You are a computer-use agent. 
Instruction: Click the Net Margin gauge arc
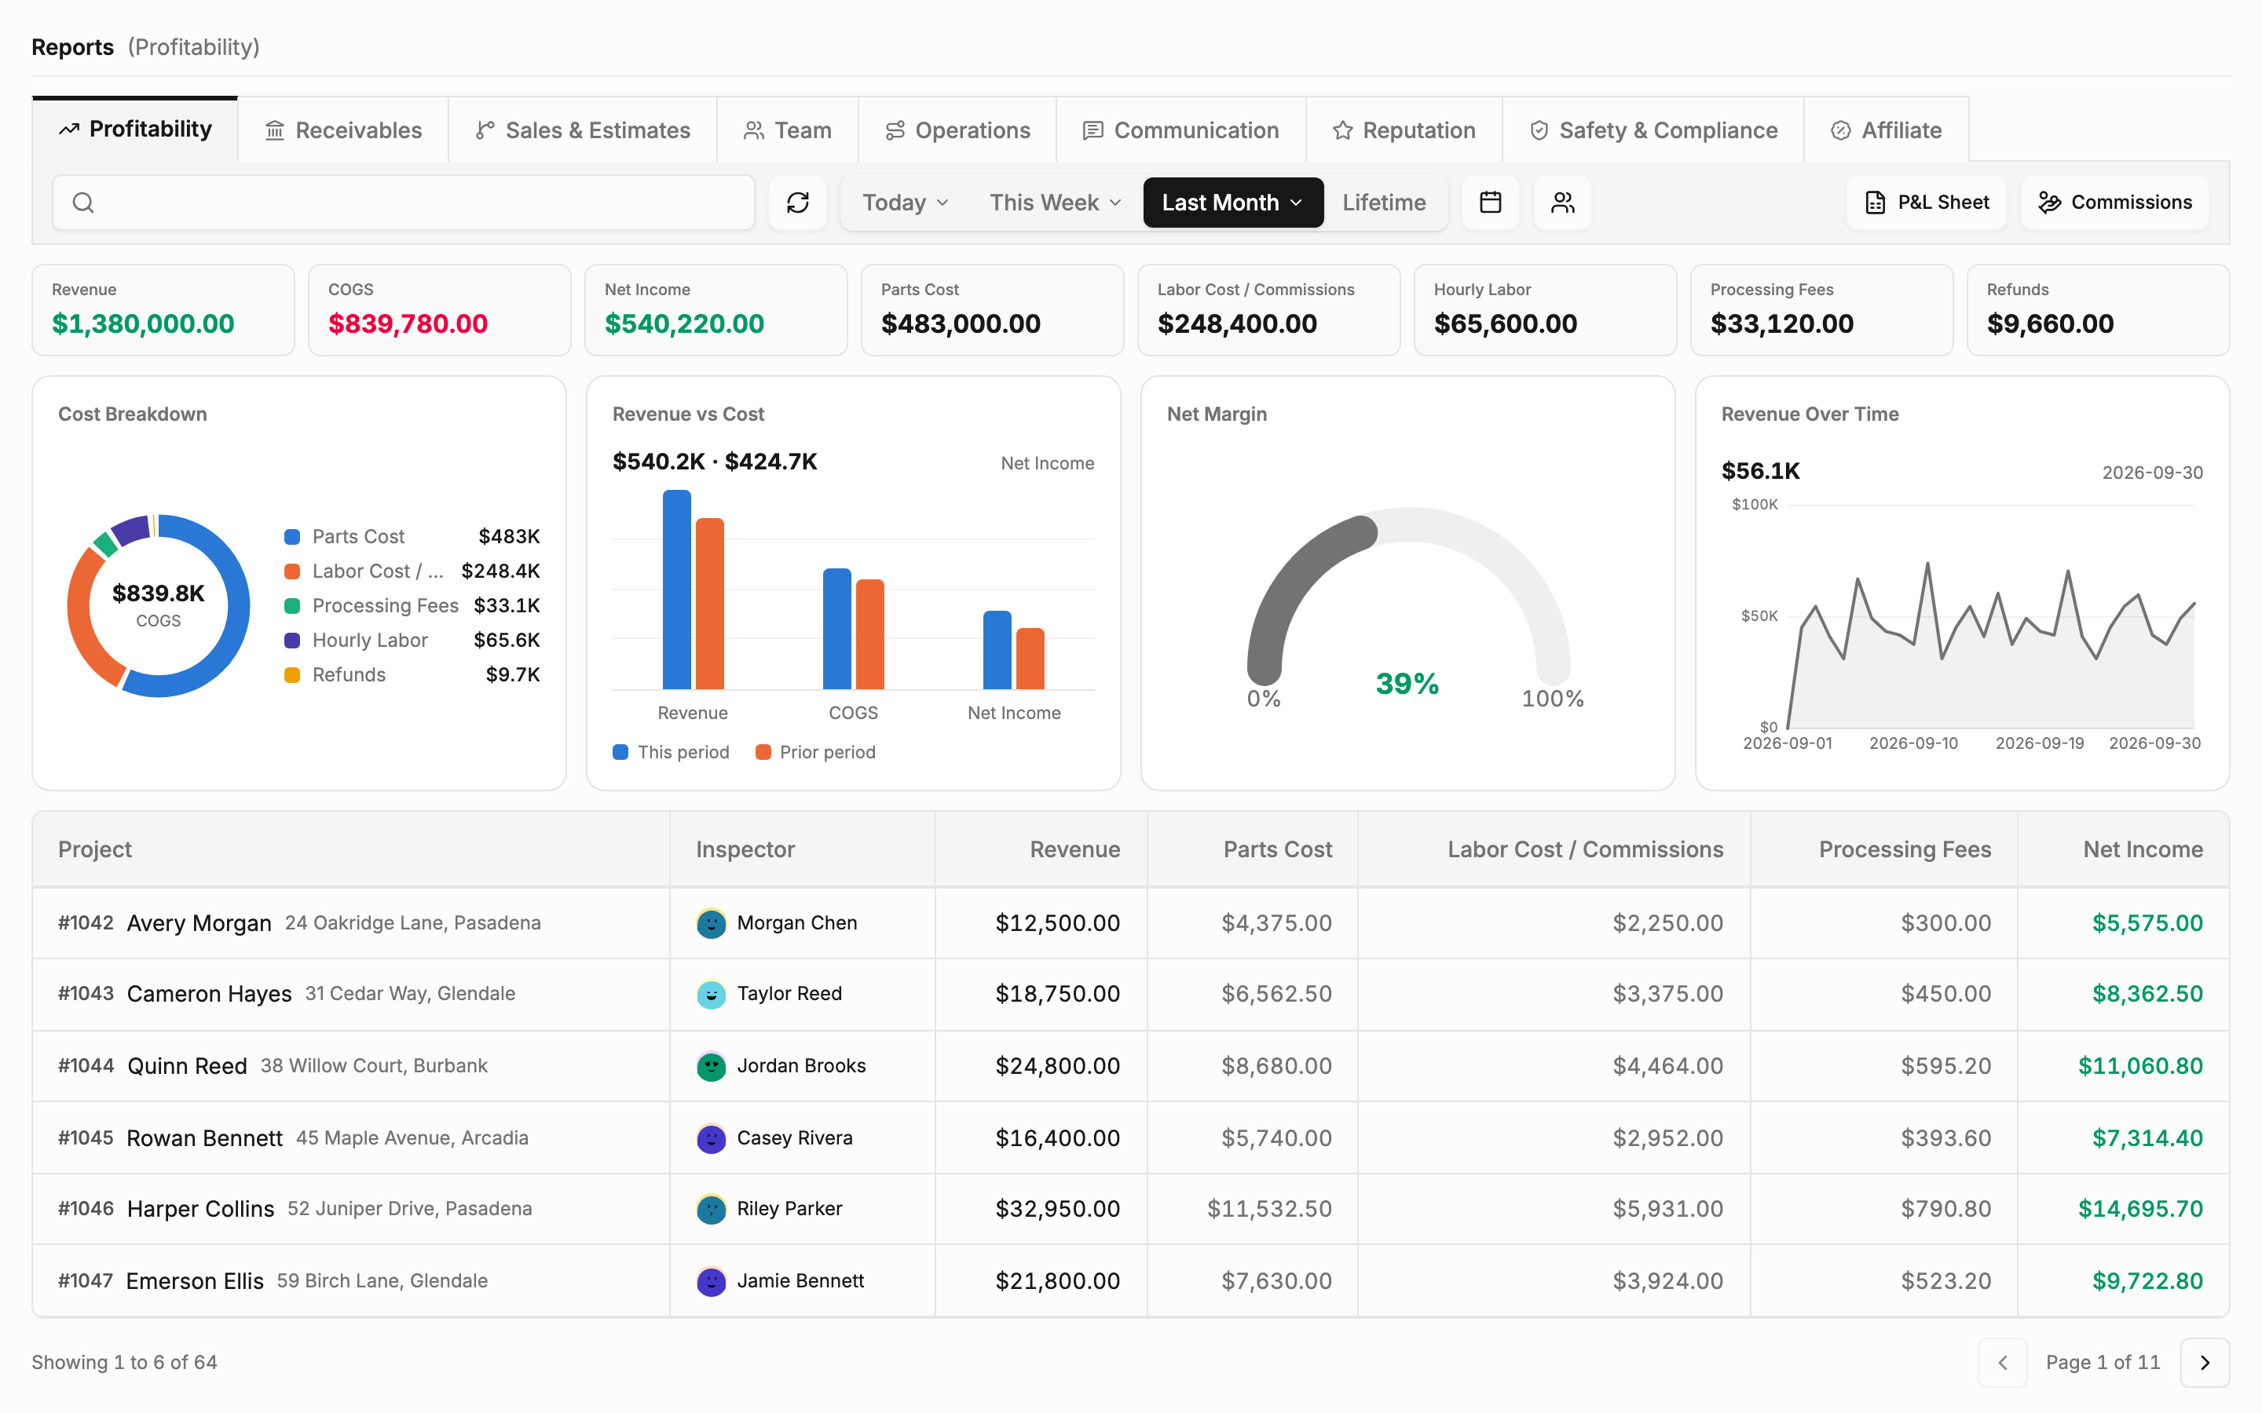click(x=1407, y=595)
